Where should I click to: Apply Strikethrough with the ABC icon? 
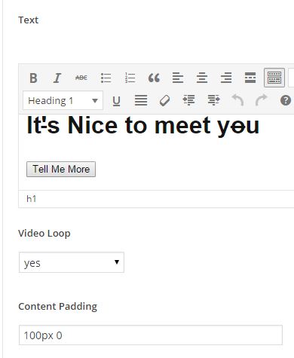pos(81,78)
